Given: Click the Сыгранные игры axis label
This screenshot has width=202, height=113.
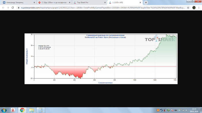Looking at the screenshot, I should (x=105, y=83).
